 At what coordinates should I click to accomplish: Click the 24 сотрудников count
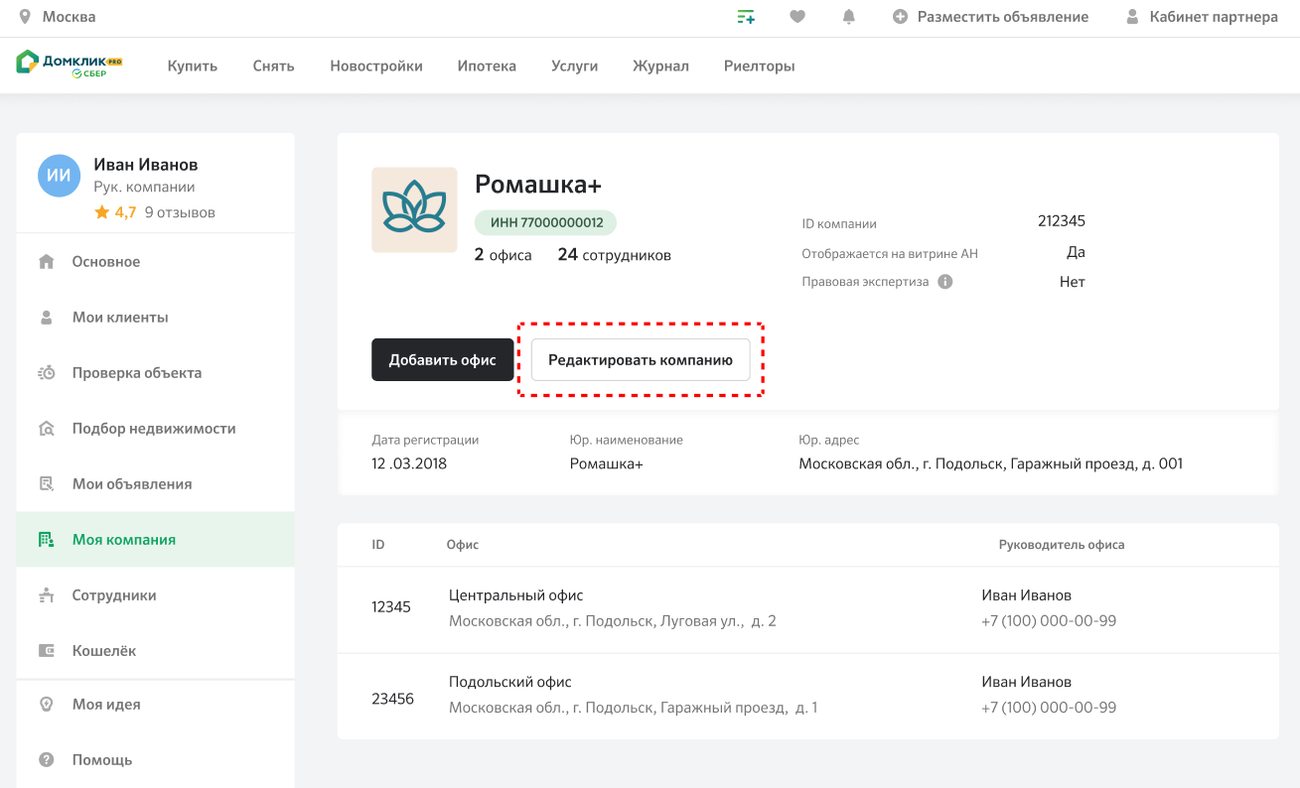click(x=615, y=255)
